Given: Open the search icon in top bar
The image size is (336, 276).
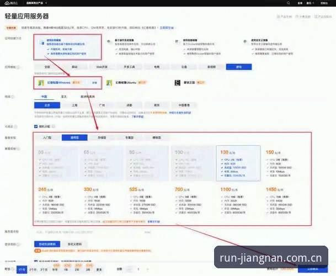Looking at the screenshot, I should pos(288,3).
